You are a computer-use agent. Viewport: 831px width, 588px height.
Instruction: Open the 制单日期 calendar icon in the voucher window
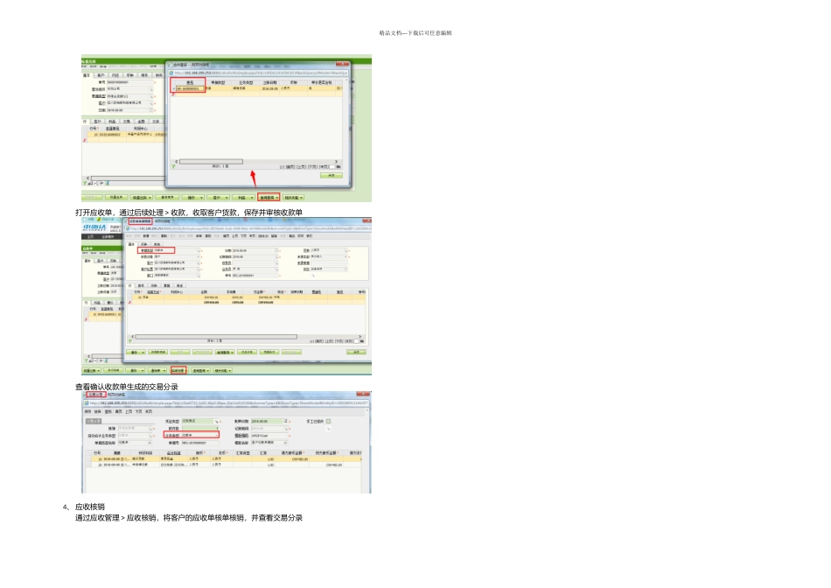coord(286,421)
